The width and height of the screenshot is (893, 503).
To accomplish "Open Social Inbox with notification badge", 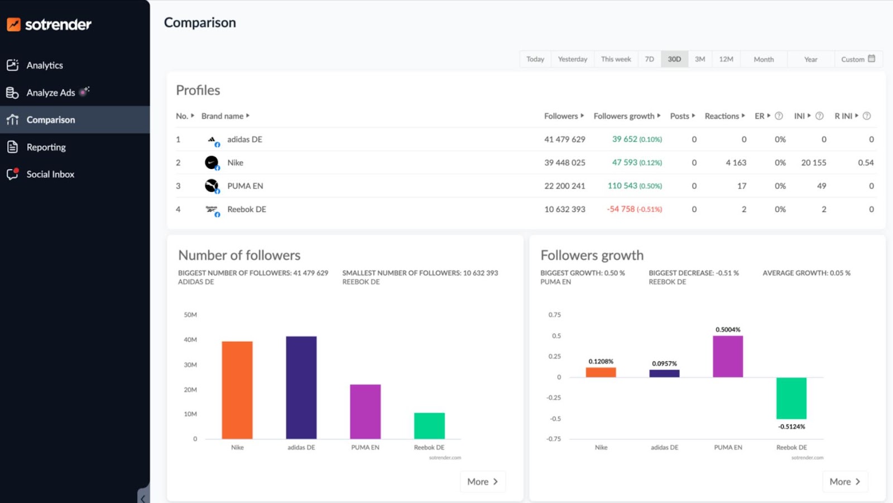I will coord(12,174).
